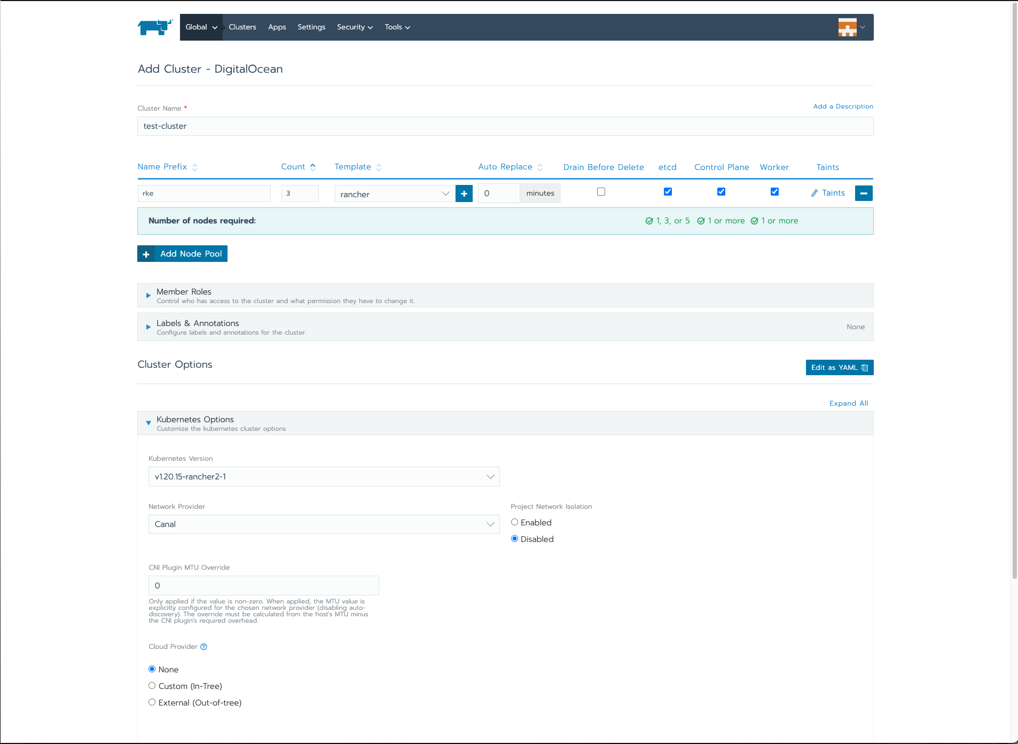Uncheck the etcd role checkbox

[668, 192]
